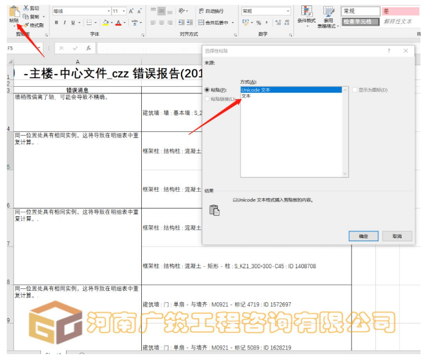Click the 确定 (OK) button
This screenshot has height=356, width=426.
pyautogui.click(x=363, y=236)
